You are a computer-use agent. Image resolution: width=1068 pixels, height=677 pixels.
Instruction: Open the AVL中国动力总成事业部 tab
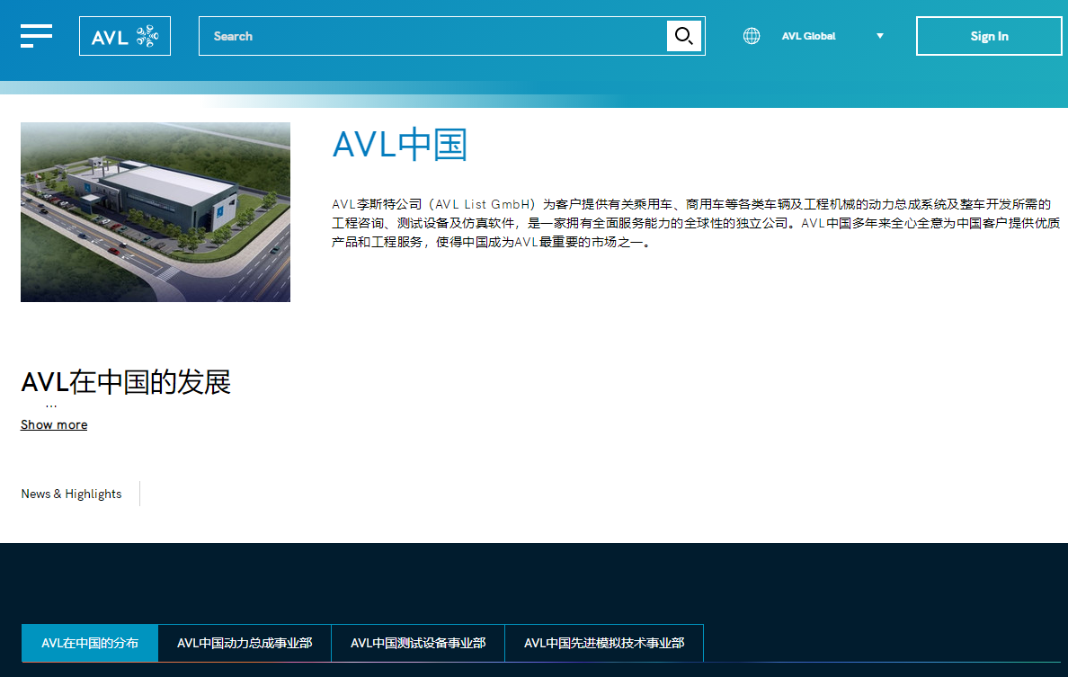[245, 643]
